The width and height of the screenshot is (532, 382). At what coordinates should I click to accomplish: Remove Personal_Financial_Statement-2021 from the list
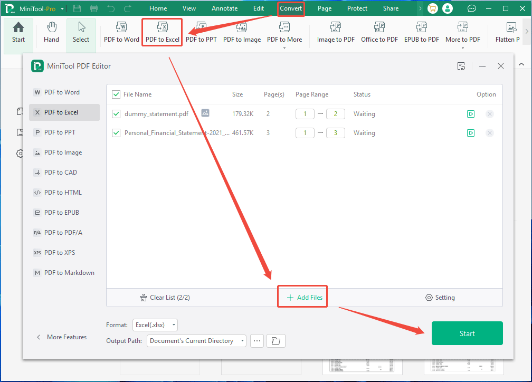[490, 132]
